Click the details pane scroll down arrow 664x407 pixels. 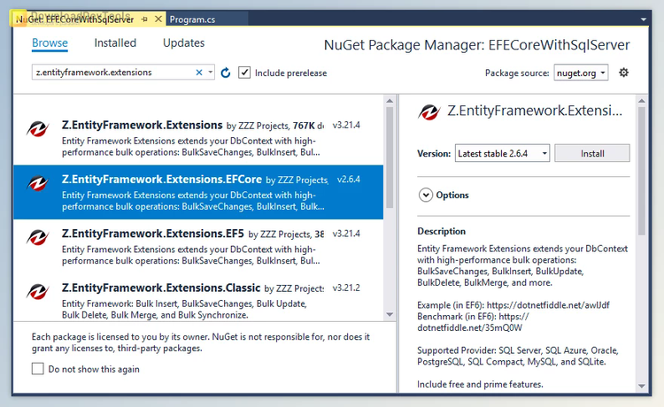[x=642, y=386]
